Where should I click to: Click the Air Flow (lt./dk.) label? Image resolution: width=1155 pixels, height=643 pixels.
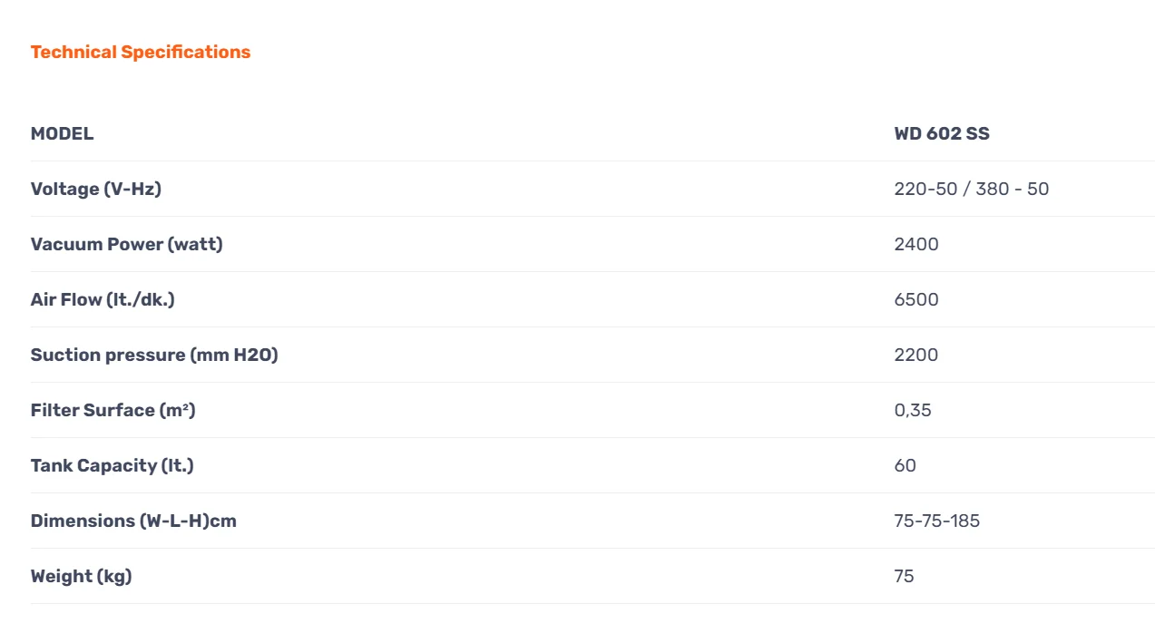click(103, 299)
